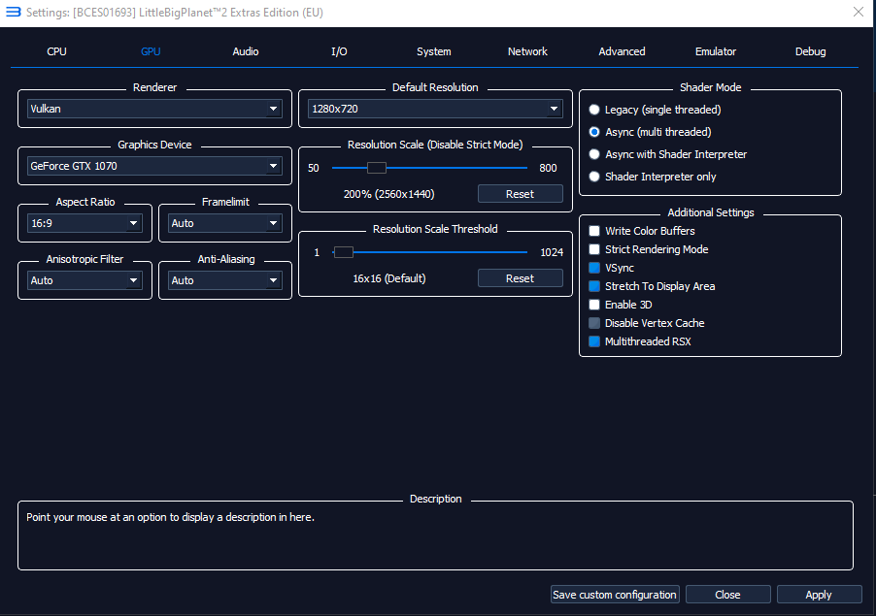Select Async (multi threaded) shader mode
The image size is (876, 616).
tap(651, 132)
